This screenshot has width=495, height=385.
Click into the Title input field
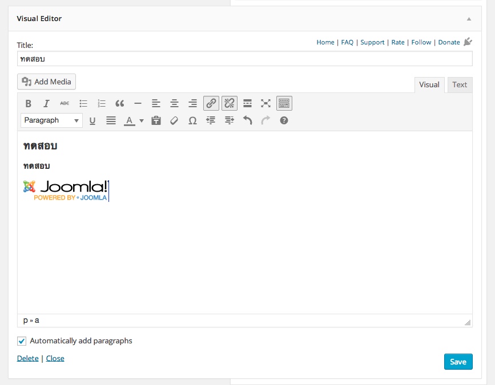pyautogui.click(x=244, y=59)
